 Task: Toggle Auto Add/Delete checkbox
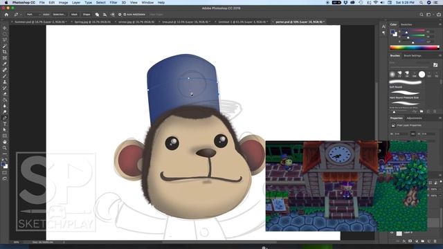coord(125,15)
